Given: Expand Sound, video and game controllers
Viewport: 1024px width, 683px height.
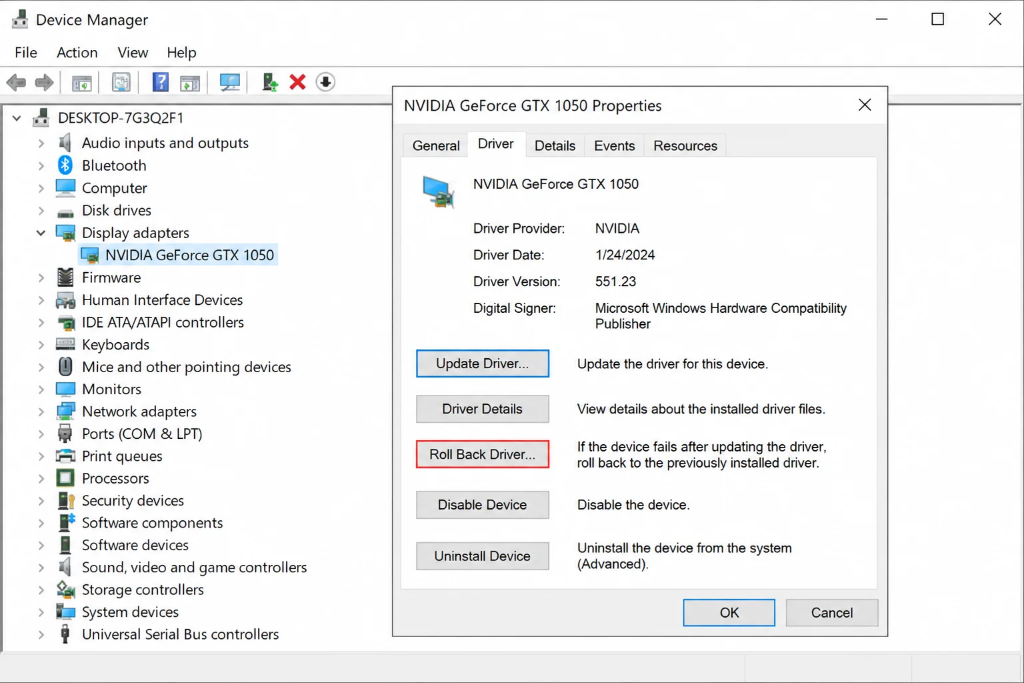Looking at the screenshot, I should tap(41, 567).
